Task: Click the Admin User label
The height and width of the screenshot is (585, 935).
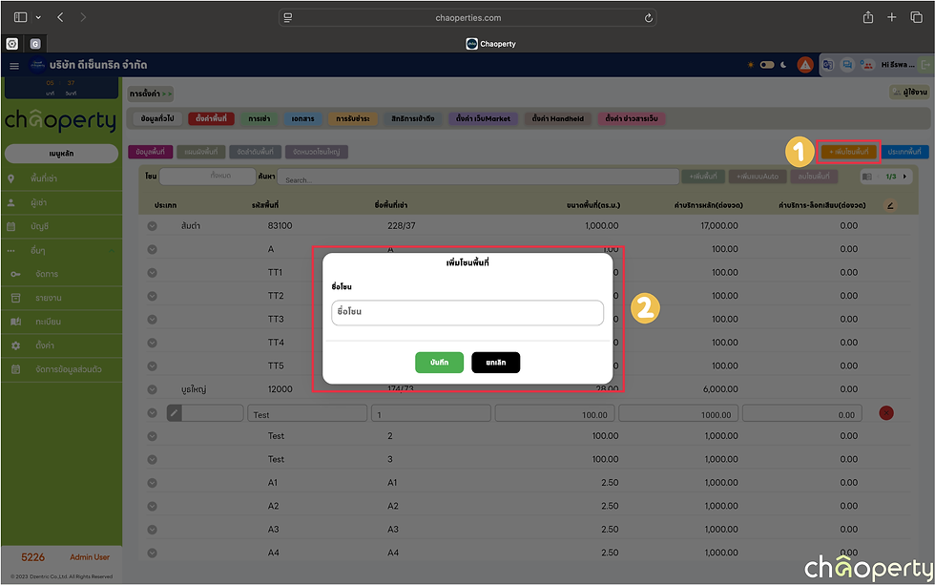Action: [x=90, y=557]
